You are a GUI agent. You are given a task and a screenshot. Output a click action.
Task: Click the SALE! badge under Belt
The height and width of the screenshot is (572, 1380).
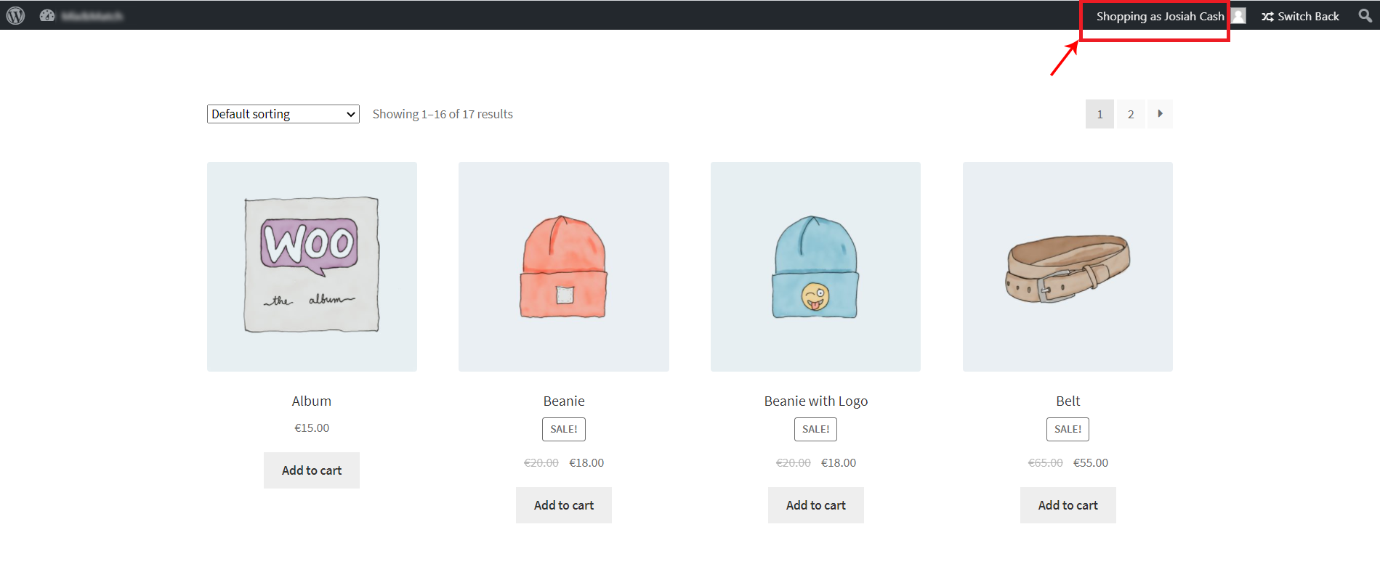click(x=1068, y=429)
